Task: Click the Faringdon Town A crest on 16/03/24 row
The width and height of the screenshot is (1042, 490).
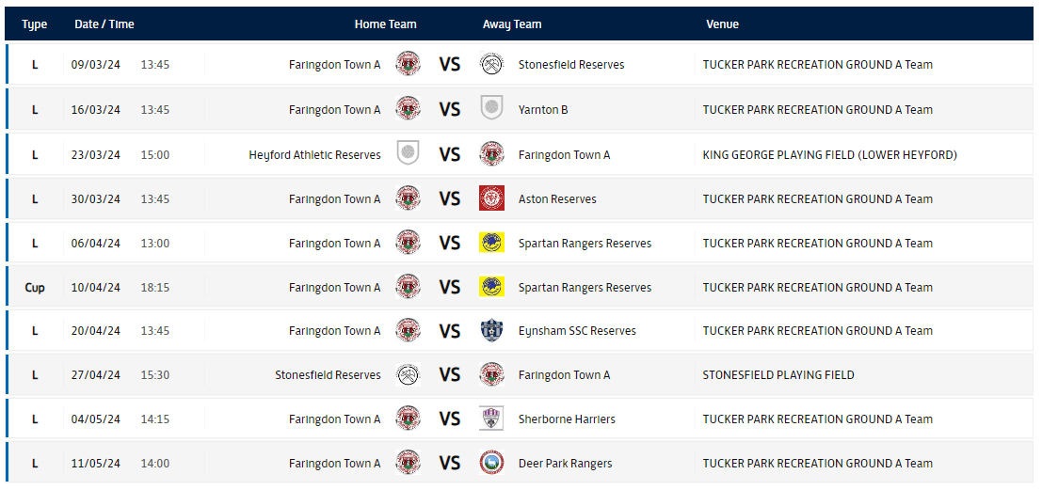Action: pyautogui.click(x=408, y=109)
